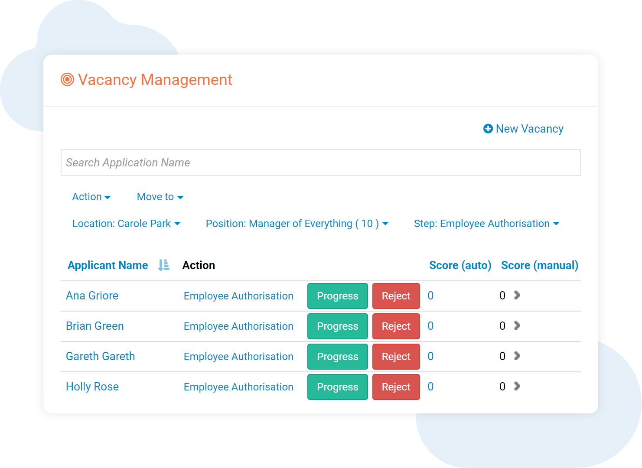642x468 pixels.
Task: Open the Move to dropdown
Action: (x=160, y=197)
